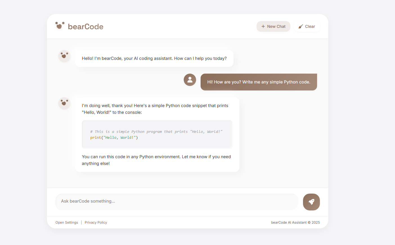Clear the conversation with the Clear button
Viewport: 395px width, 245px height.
coord(307,26)
